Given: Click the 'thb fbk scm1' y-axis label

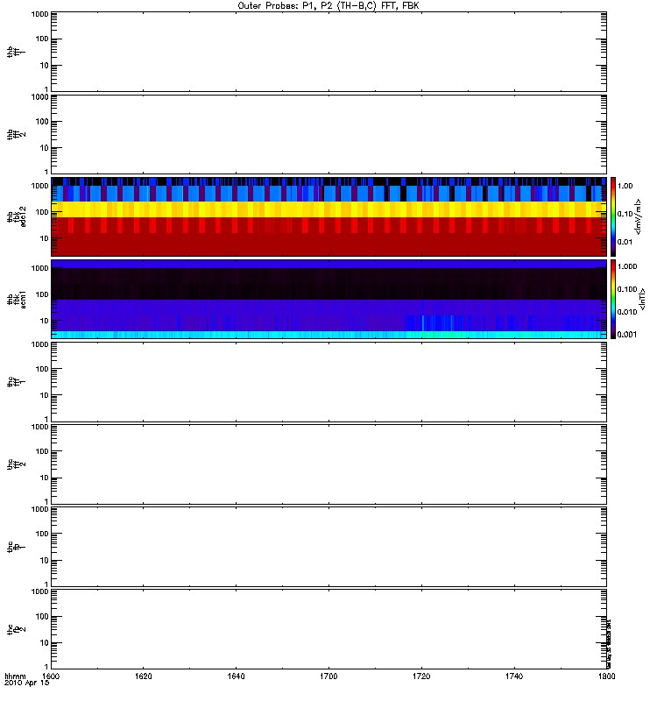Looking at the screenshot, I should pos(17,300).
